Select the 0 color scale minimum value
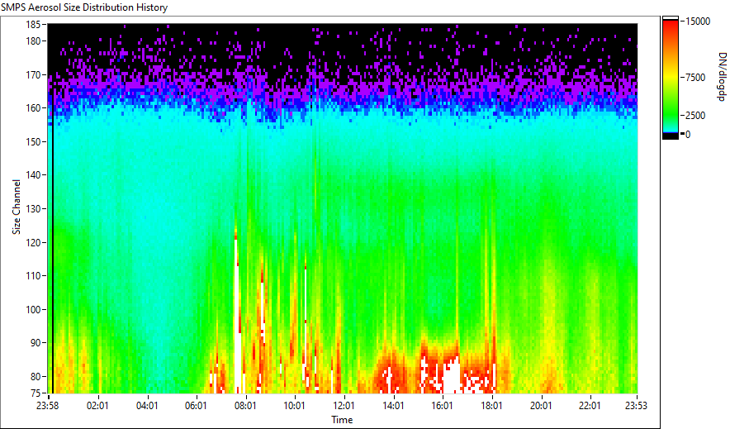Screen dimensions: 730x429 pyautogui.click(x=688, y=135)
